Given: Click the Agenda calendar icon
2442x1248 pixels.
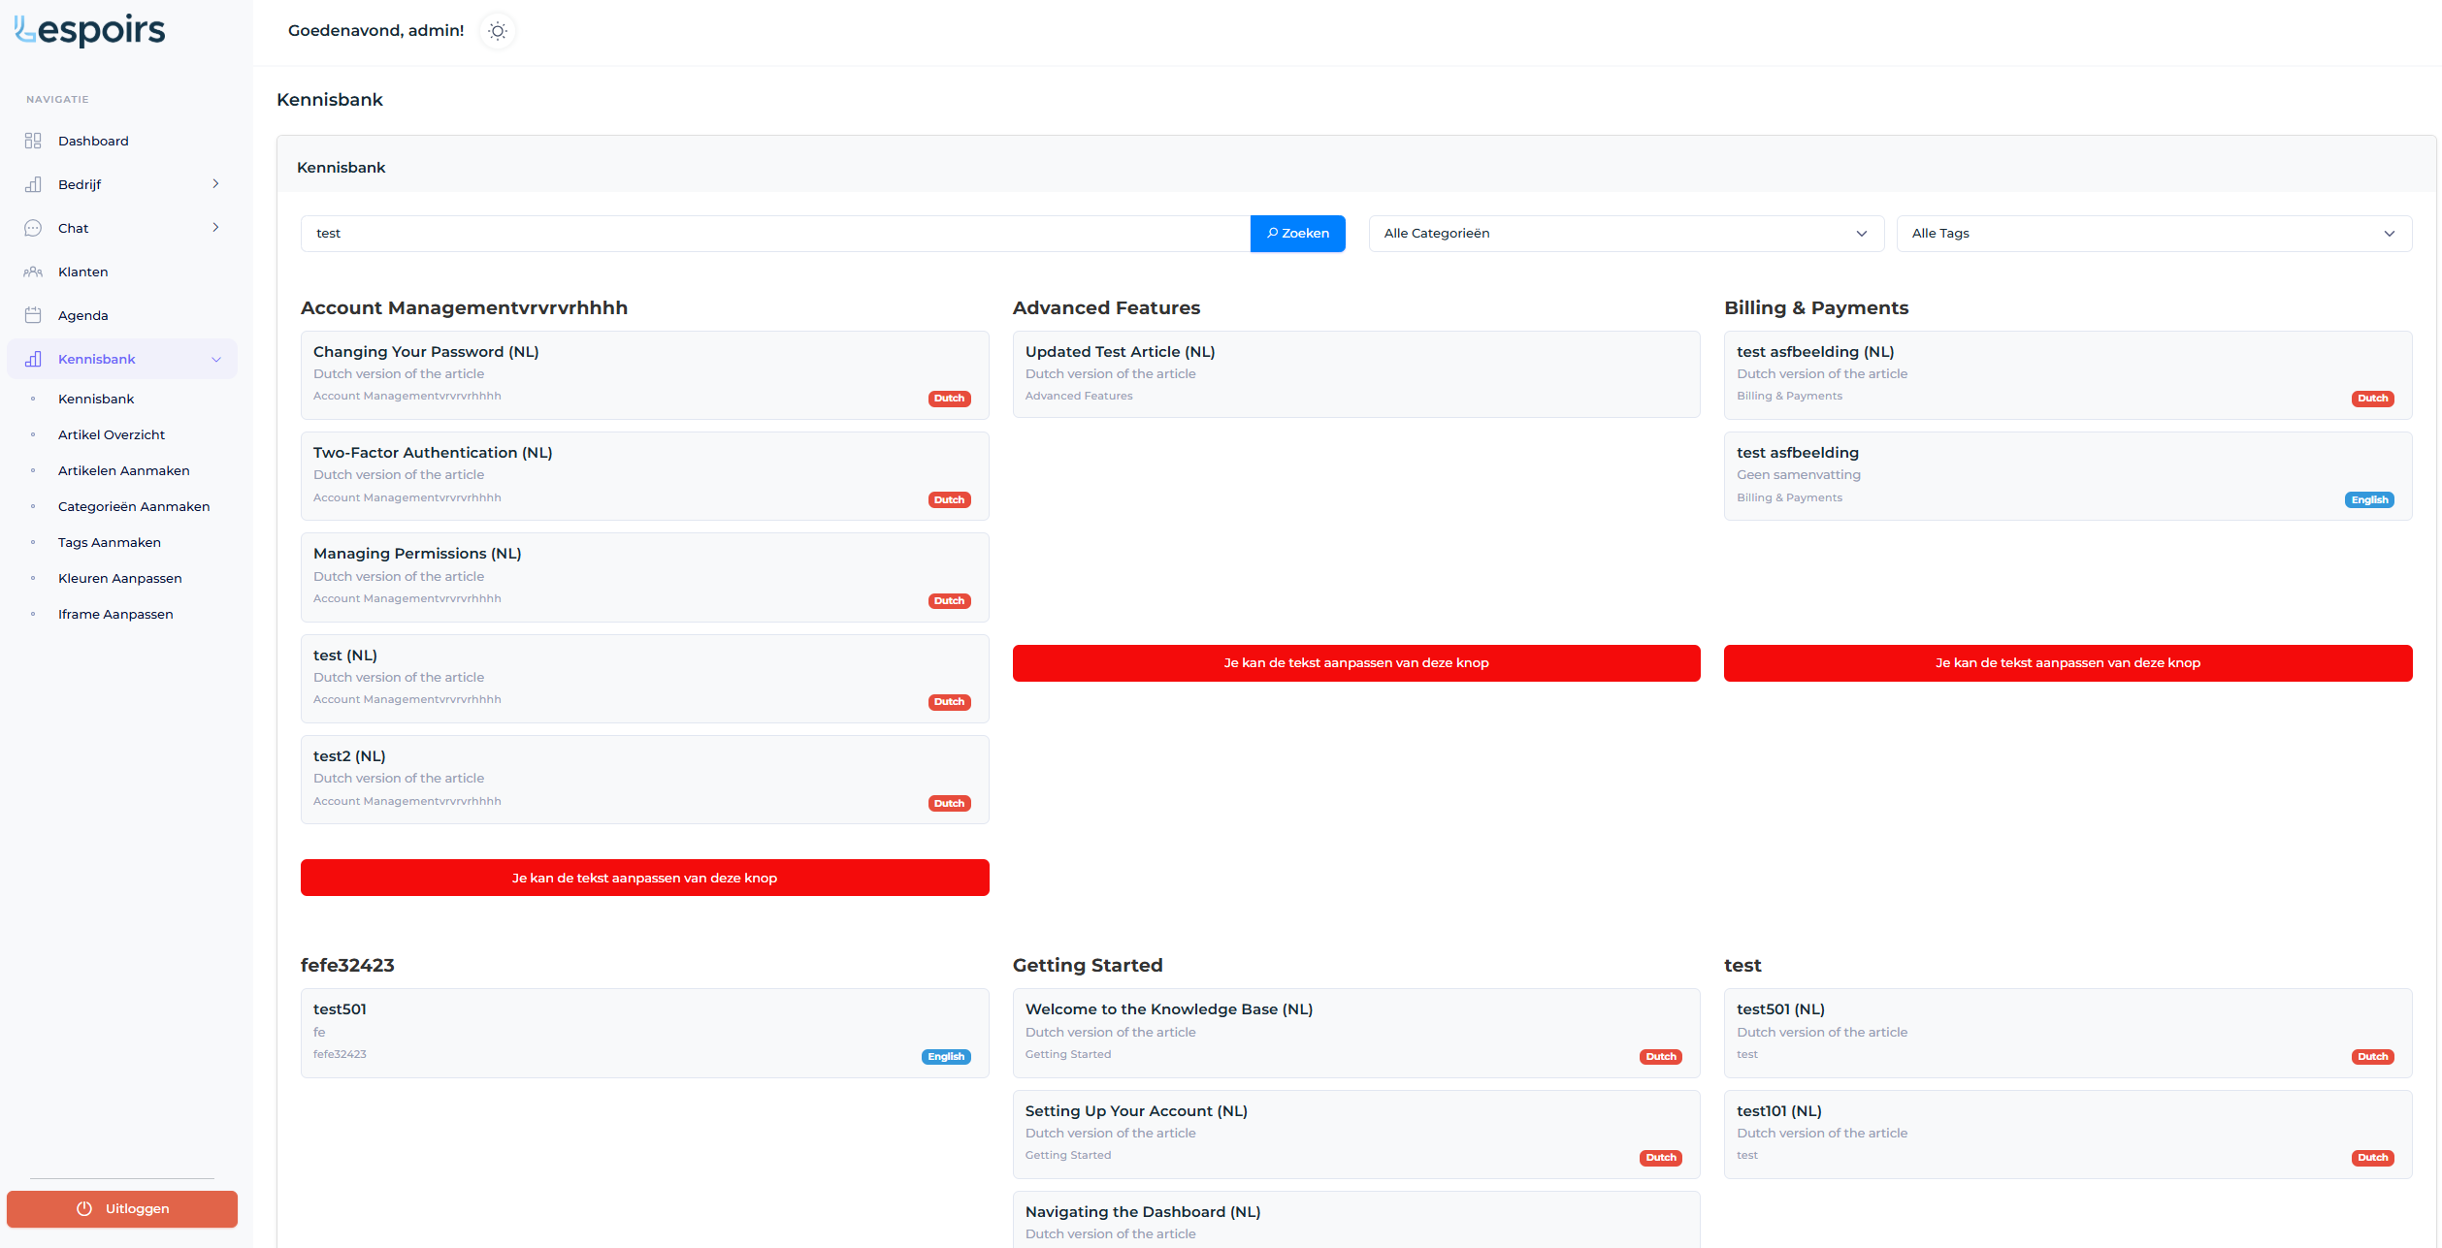Looking at the screenshot, I should [33, 315].
